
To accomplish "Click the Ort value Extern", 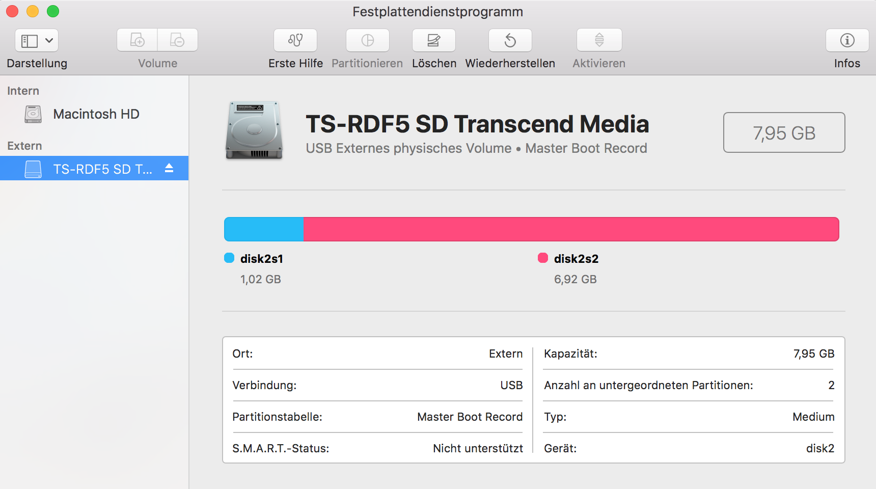I will (x=506, y=354).
